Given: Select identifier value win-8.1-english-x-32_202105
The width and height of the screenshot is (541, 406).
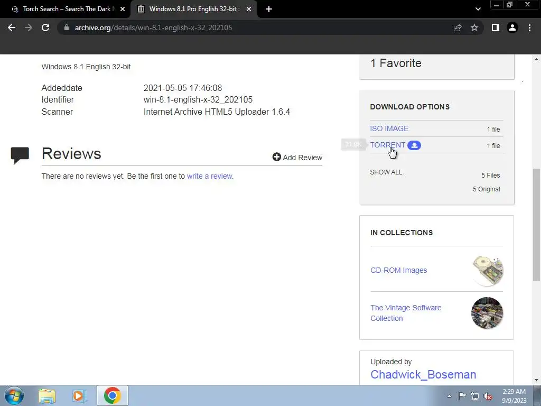Looking at the screenshot, I should pos(198,100).
